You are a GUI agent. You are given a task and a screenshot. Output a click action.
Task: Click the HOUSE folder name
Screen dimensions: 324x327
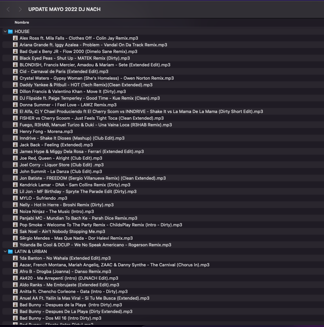tap(22, 31)
